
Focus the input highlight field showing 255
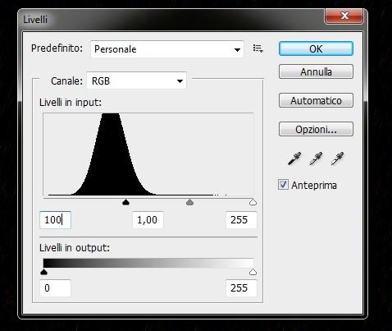point(241,220)
